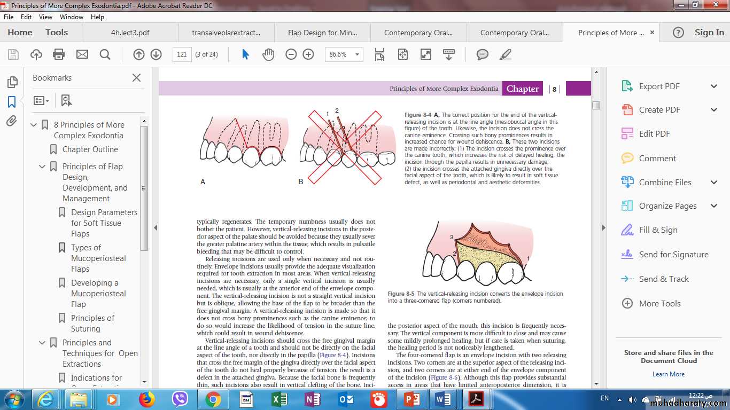Click the Find text magnifier icon
The width and height of the screenshot is (730, 410).
105,54
